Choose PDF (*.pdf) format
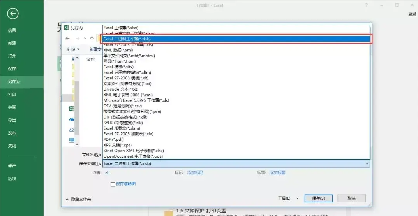418x216 pixels. [236, 140]
